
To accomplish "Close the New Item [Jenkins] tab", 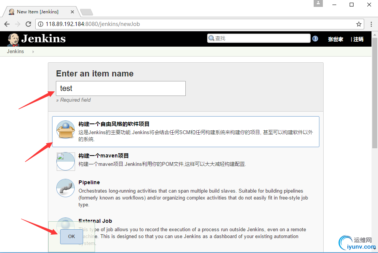I will 72,12.
